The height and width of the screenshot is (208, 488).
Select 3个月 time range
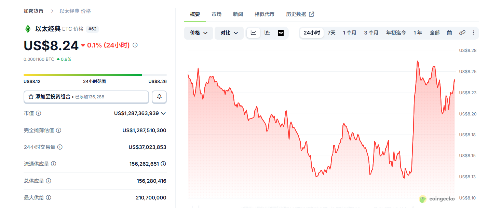point(371,33)
